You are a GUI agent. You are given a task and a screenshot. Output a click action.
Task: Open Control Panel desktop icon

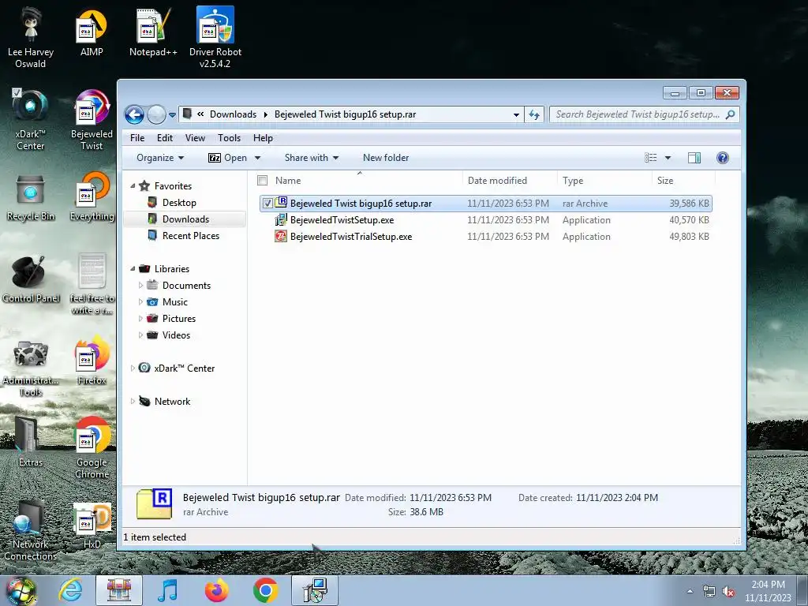click(x=31, y=280)
